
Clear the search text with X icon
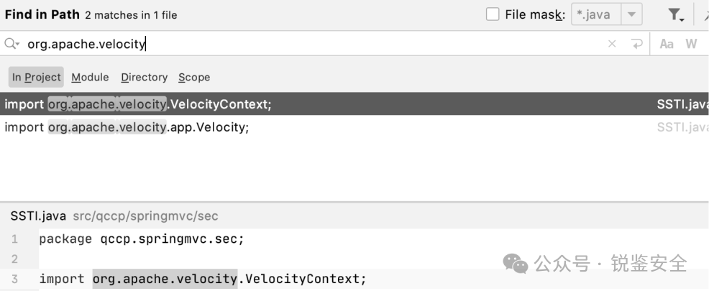click(x=612, y=44)
